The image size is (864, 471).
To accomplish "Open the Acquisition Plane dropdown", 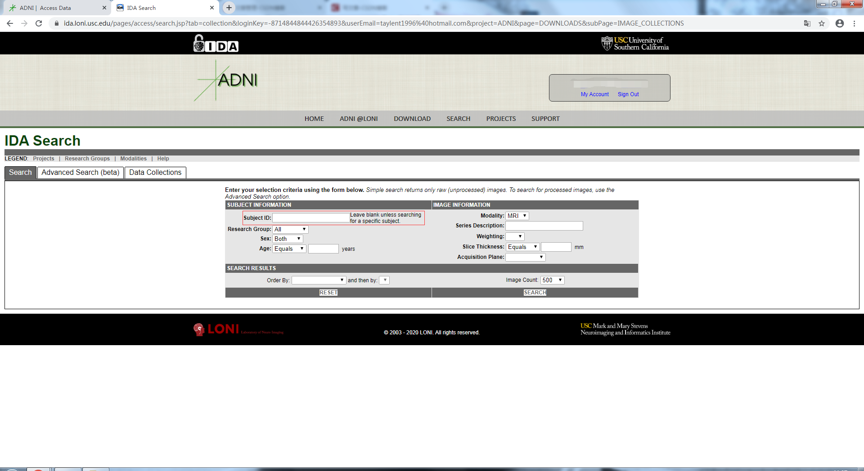I will click(x=525, y=257).
